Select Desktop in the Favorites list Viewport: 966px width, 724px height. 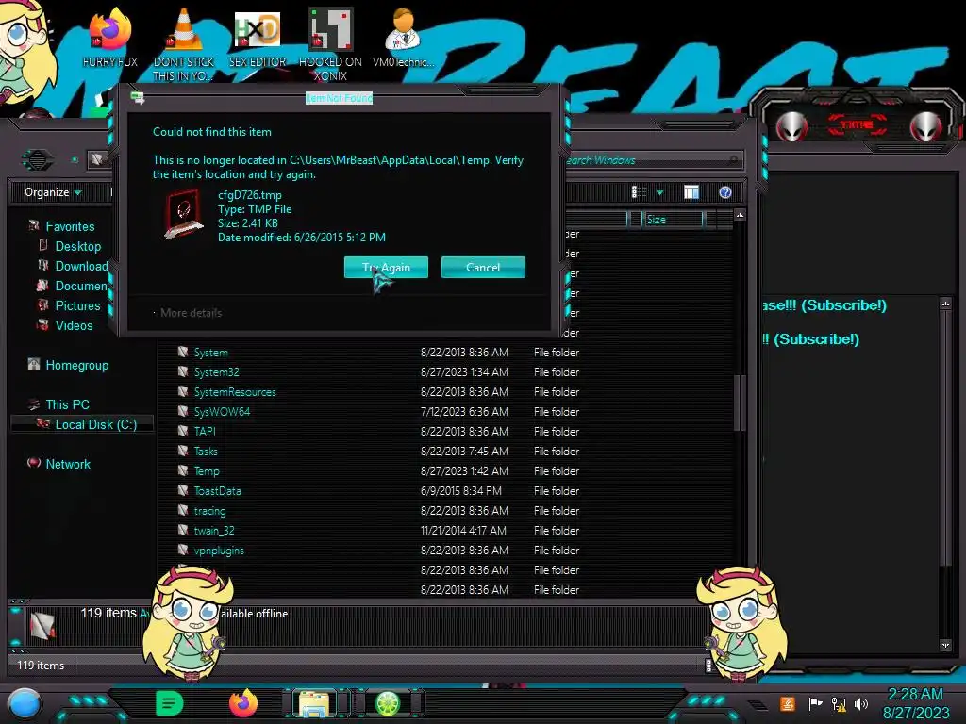pyautogui.click(x=77, y=246)
